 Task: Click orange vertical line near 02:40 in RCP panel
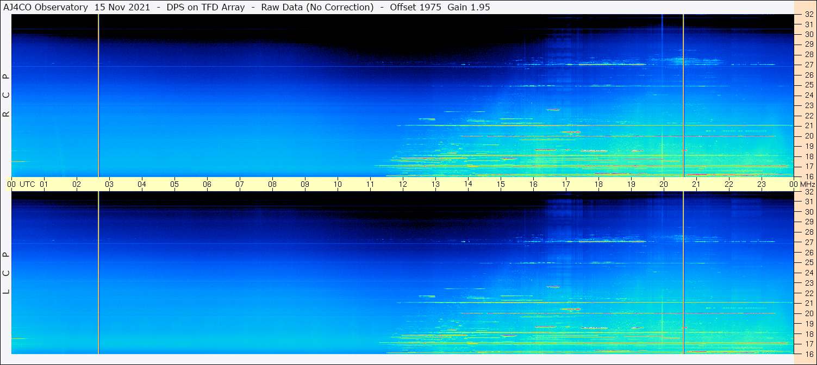(x=98, y=95)
